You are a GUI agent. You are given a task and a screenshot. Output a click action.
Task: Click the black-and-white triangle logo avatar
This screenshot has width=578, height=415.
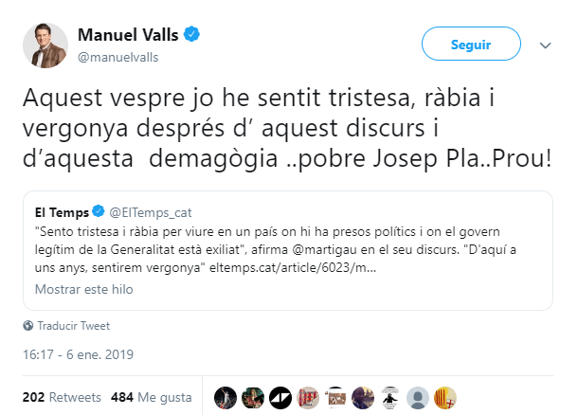[280, 396]
